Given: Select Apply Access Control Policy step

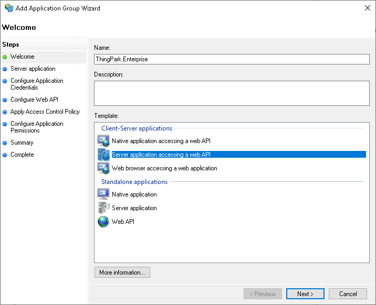Looking at the screenshot, I should [45, 112].
